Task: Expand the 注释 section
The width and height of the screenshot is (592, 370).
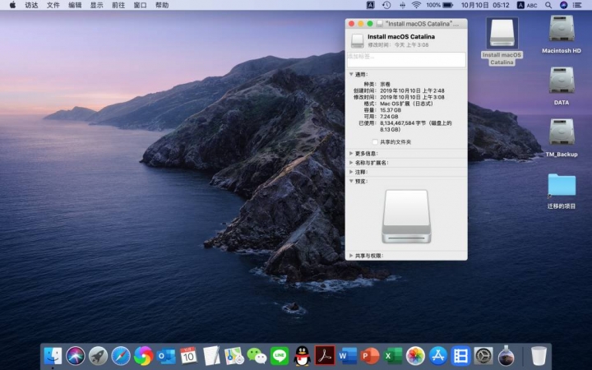Action: coord(351,172)
